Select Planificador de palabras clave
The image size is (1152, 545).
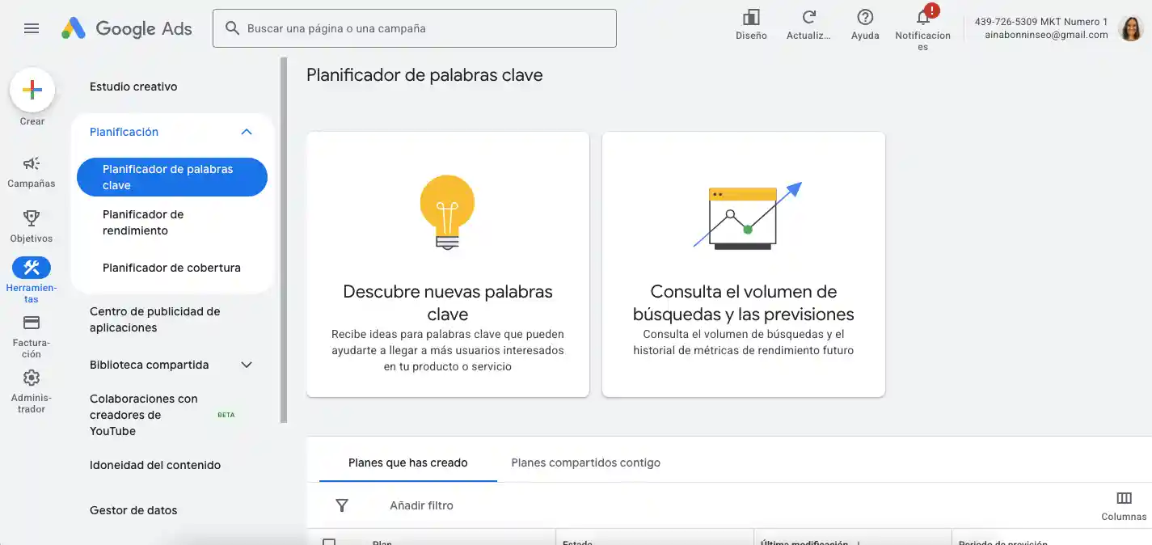click(x=172, y=177)
